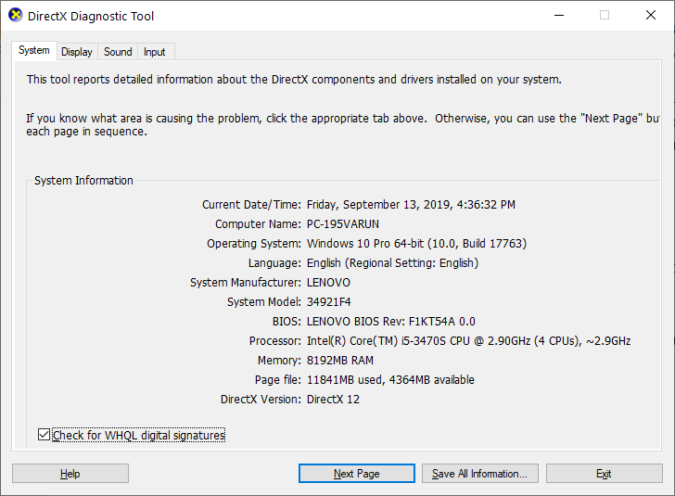This screenshot has height=496, width=675.
Task: Click the 8192MB RAM value
Action: [340, 361]
